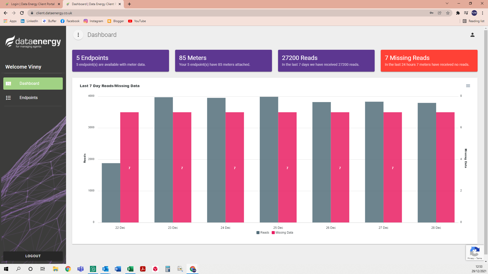Click the 7 Missing Reads red card
The height and width of the screenshot is (274, 488).
click(429, 61)
